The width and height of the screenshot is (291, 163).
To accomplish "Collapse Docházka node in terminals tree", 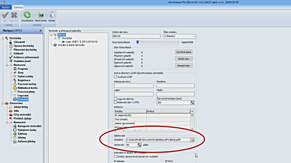I will tap(55, 38).
